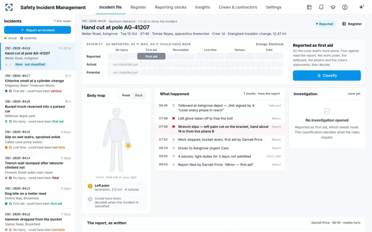The image size is (372, 232).
Task: Click the Potential row 'not classified yet' bar
Action: [x=195, y=72]
